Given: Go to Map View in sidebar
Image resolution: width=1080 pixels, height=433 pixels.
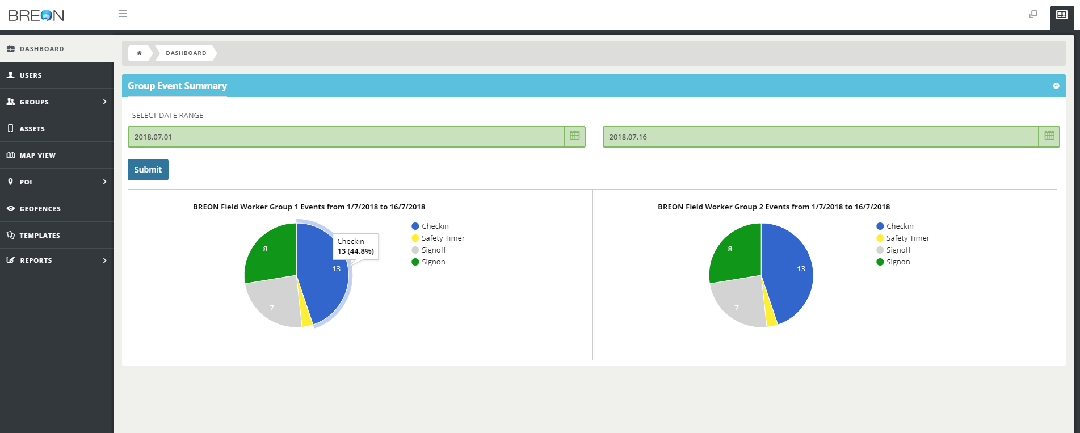Looking at the screenshot, I should pyautogui.click(x=37, y=155).
